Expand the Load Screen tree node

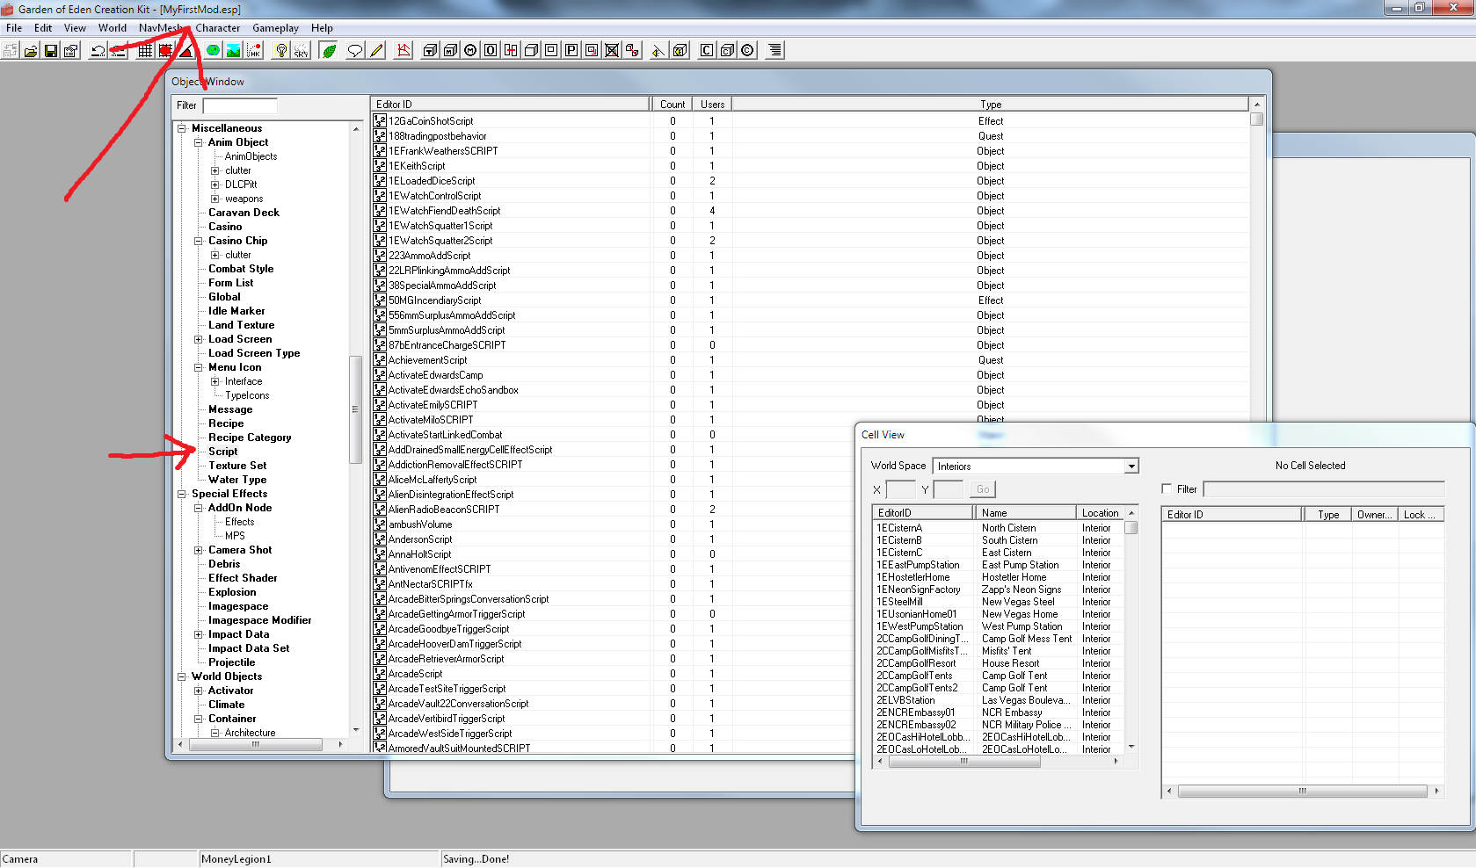coord(199,339)
